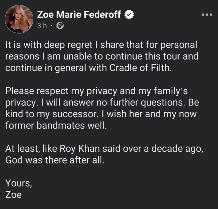Open the Zoe Marie Federoff profile name link
This screenshot has width=218, height=209.
point(79,15)
